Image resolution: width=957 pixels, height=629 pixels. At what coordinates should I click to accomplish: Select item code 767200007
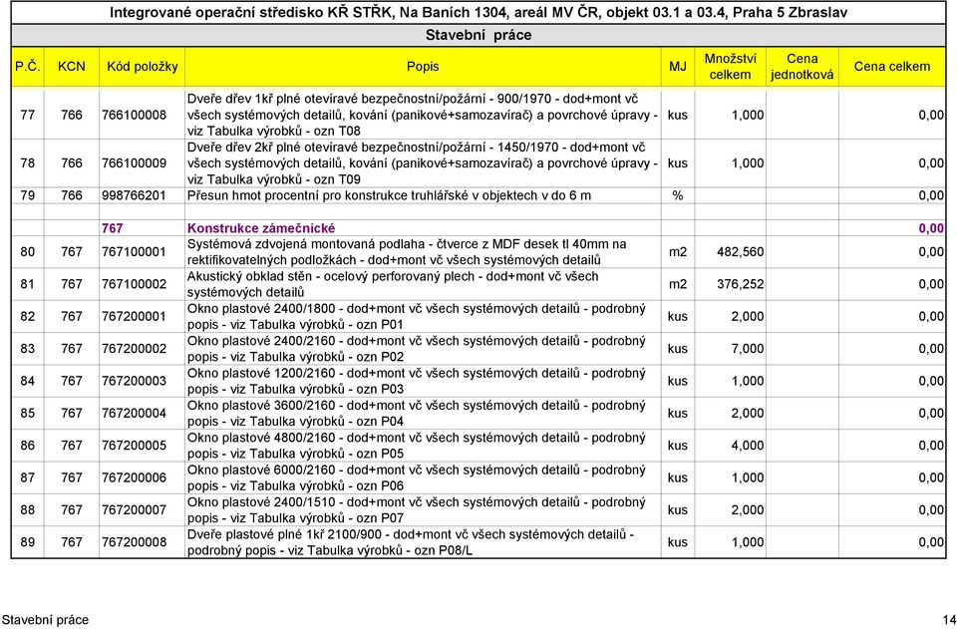click(x=134, y=510)
